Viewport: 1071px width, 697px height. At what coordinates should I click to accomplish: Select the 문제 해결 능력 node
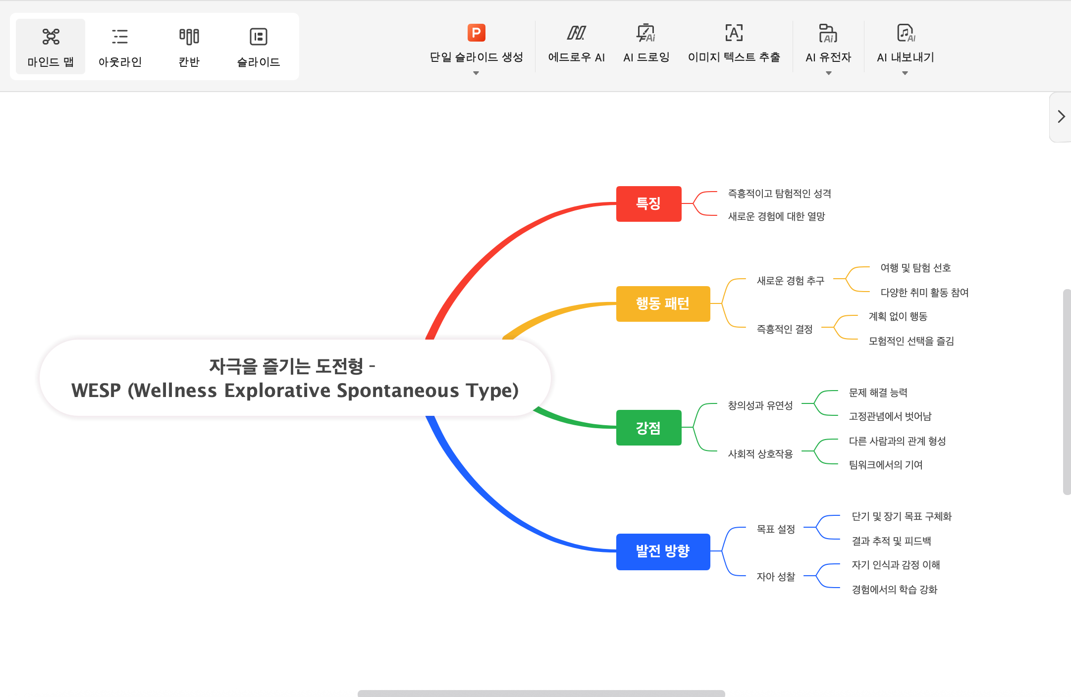point(878,393)
